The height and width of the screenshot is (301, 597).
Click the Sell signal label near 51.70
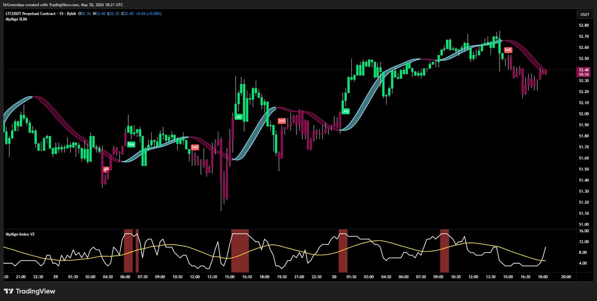coord(195,147)
